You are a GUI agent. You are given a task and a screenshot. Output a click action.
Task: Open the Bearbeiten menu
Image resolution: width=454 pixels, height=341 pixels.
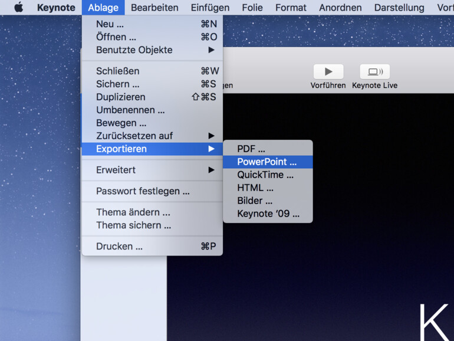(154, 7)
